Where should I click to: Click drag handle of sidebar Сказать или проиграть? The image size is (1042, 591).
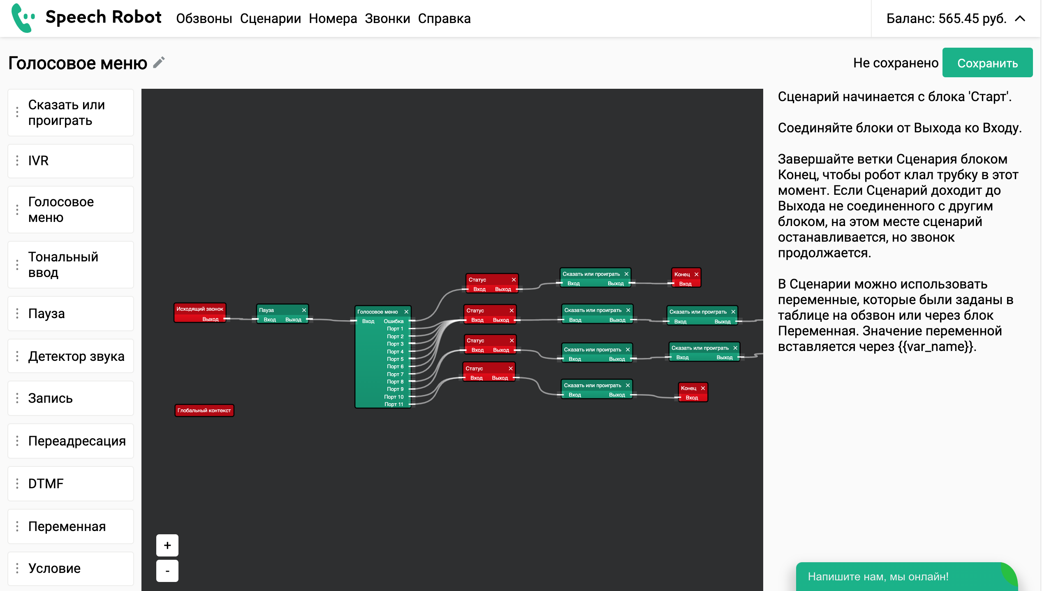pos(17,112)
